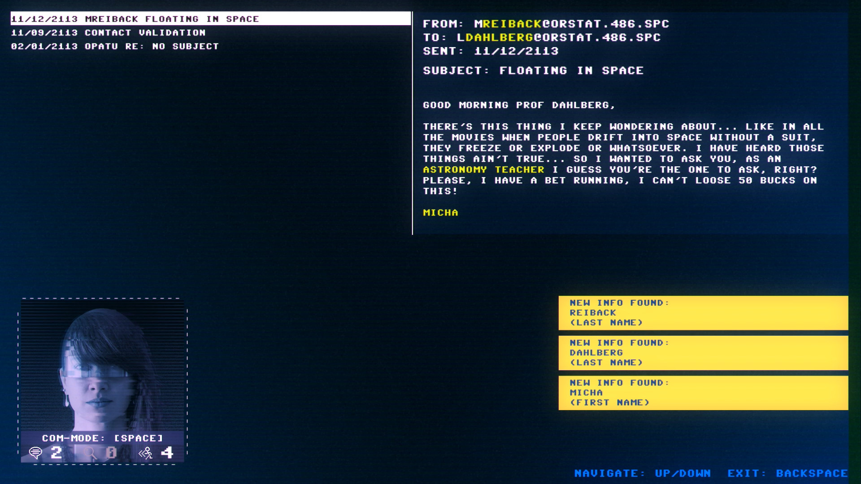Screen dimensions: 861x484
Task: Click the DAHLBERG last name notification
Action: 703,353
